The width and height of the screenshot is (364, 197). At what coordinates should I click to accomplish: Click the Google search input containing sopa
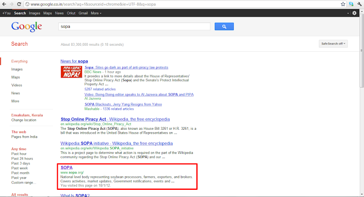[x=134, y=26]
